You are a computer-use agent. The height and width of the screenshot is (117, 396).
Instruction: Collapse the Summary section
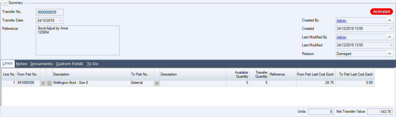point(5,3)
